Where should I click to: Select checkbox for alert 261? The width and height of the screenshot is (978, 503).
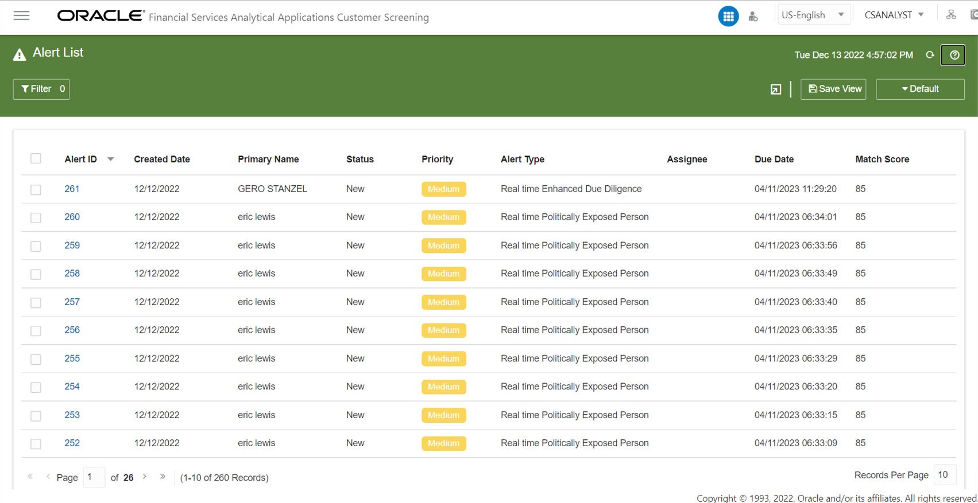tap(36, 190)
